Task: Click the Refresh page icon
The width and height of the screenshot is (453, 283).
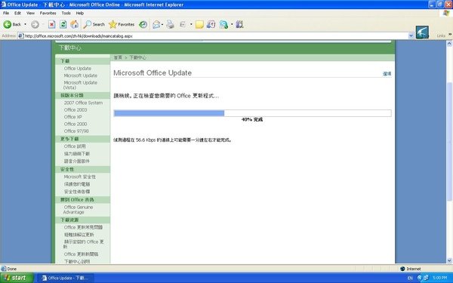Action: (x=63, y=25)
